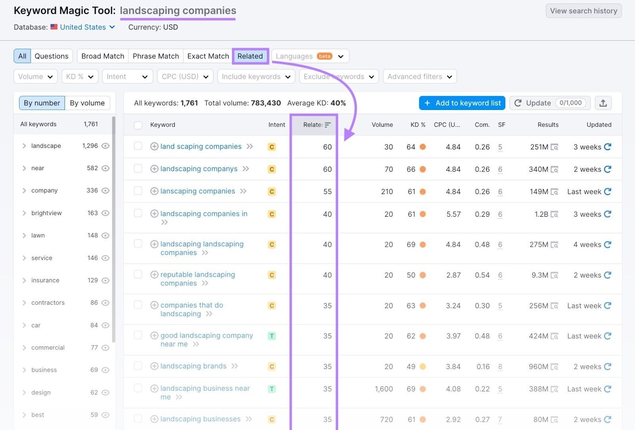The height and width of the screenshot is (430, 635).
Task: Open United States database dropdown
Action: pos(87,27)
